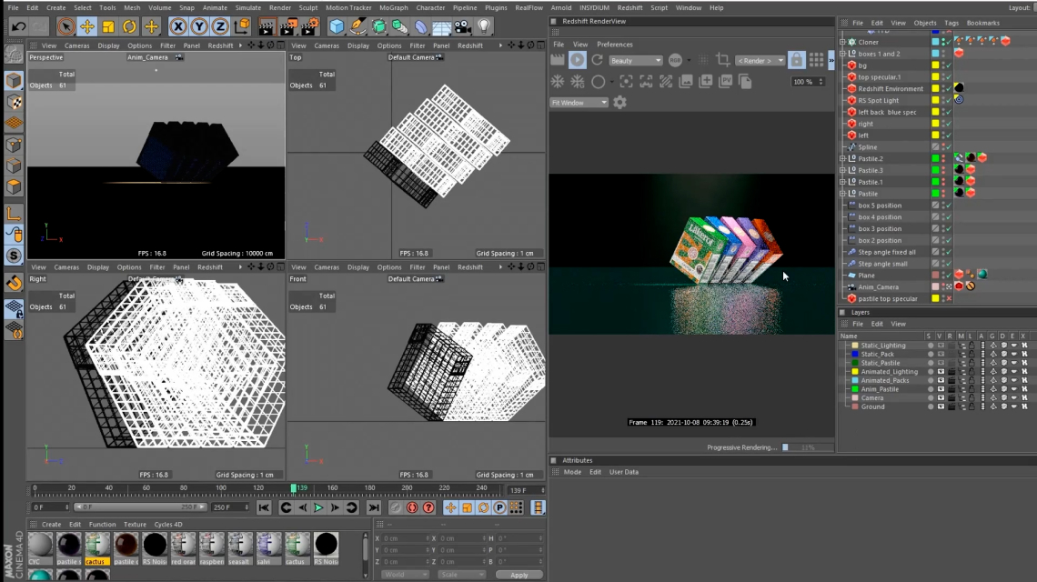Click the Undo arrow icon
Screen dimensions: 1037x582
point(18,26)
